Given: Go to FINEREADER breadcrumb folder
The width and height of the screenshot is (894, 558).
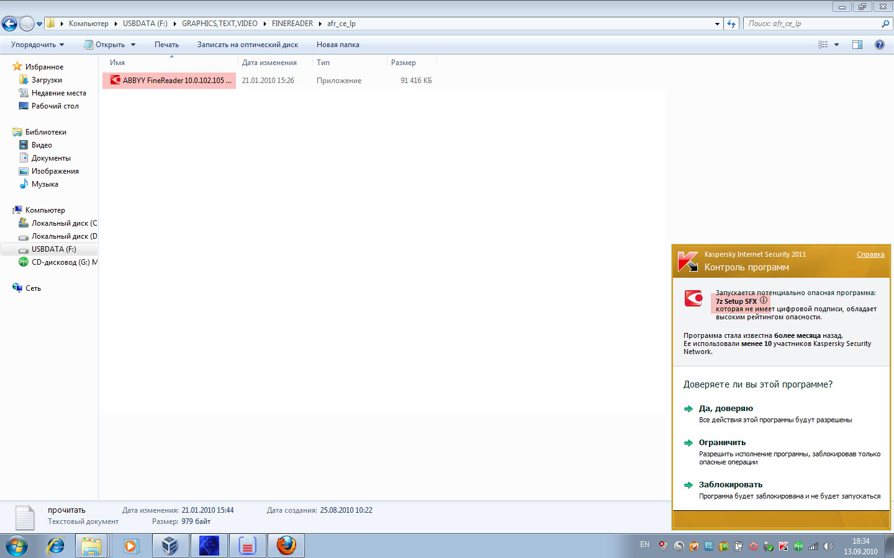Looking at the screenshot, I should tap(292, 24).
